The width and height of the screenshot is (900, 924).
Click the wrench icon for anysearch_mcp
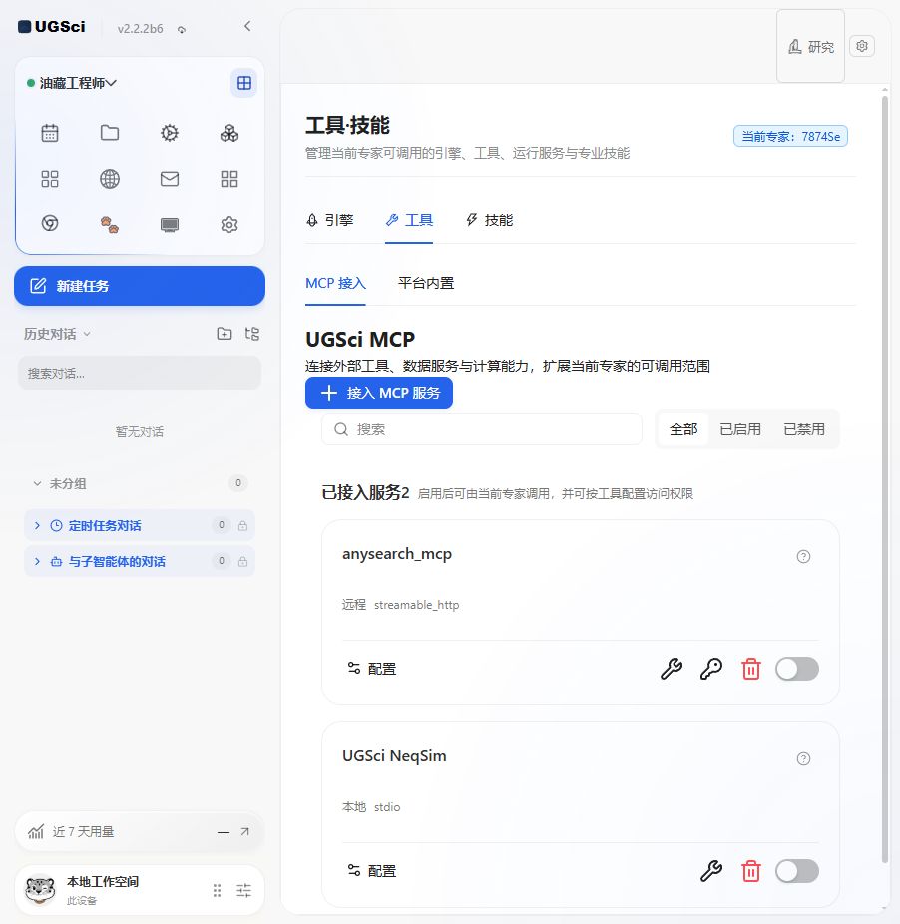[x=672, y=669]
